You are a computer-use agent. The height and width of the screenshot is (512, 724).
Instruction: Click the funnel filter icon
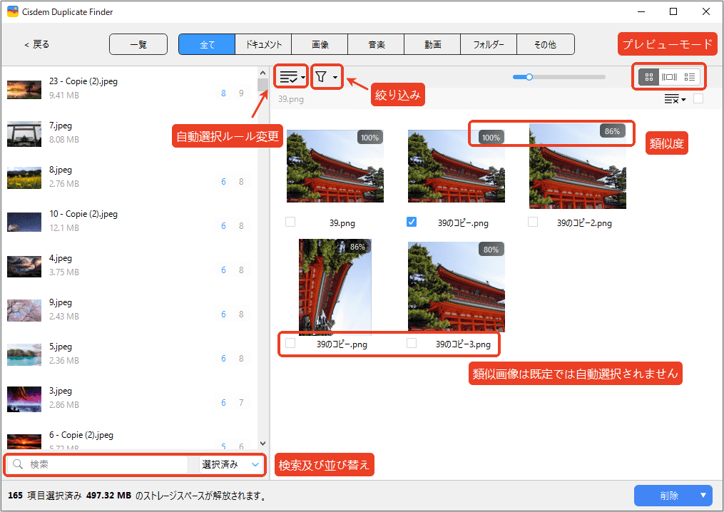322,76
